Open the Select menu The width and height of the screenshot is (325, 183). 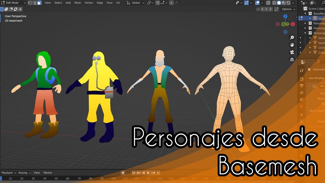[x=58, y=3]
